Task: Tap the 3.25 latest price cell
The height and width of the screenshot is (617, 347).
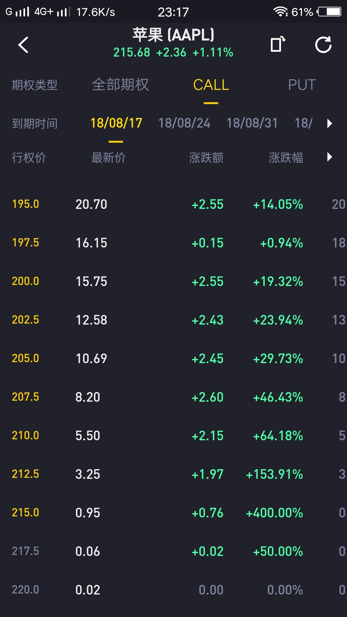Action: (88, 474)
